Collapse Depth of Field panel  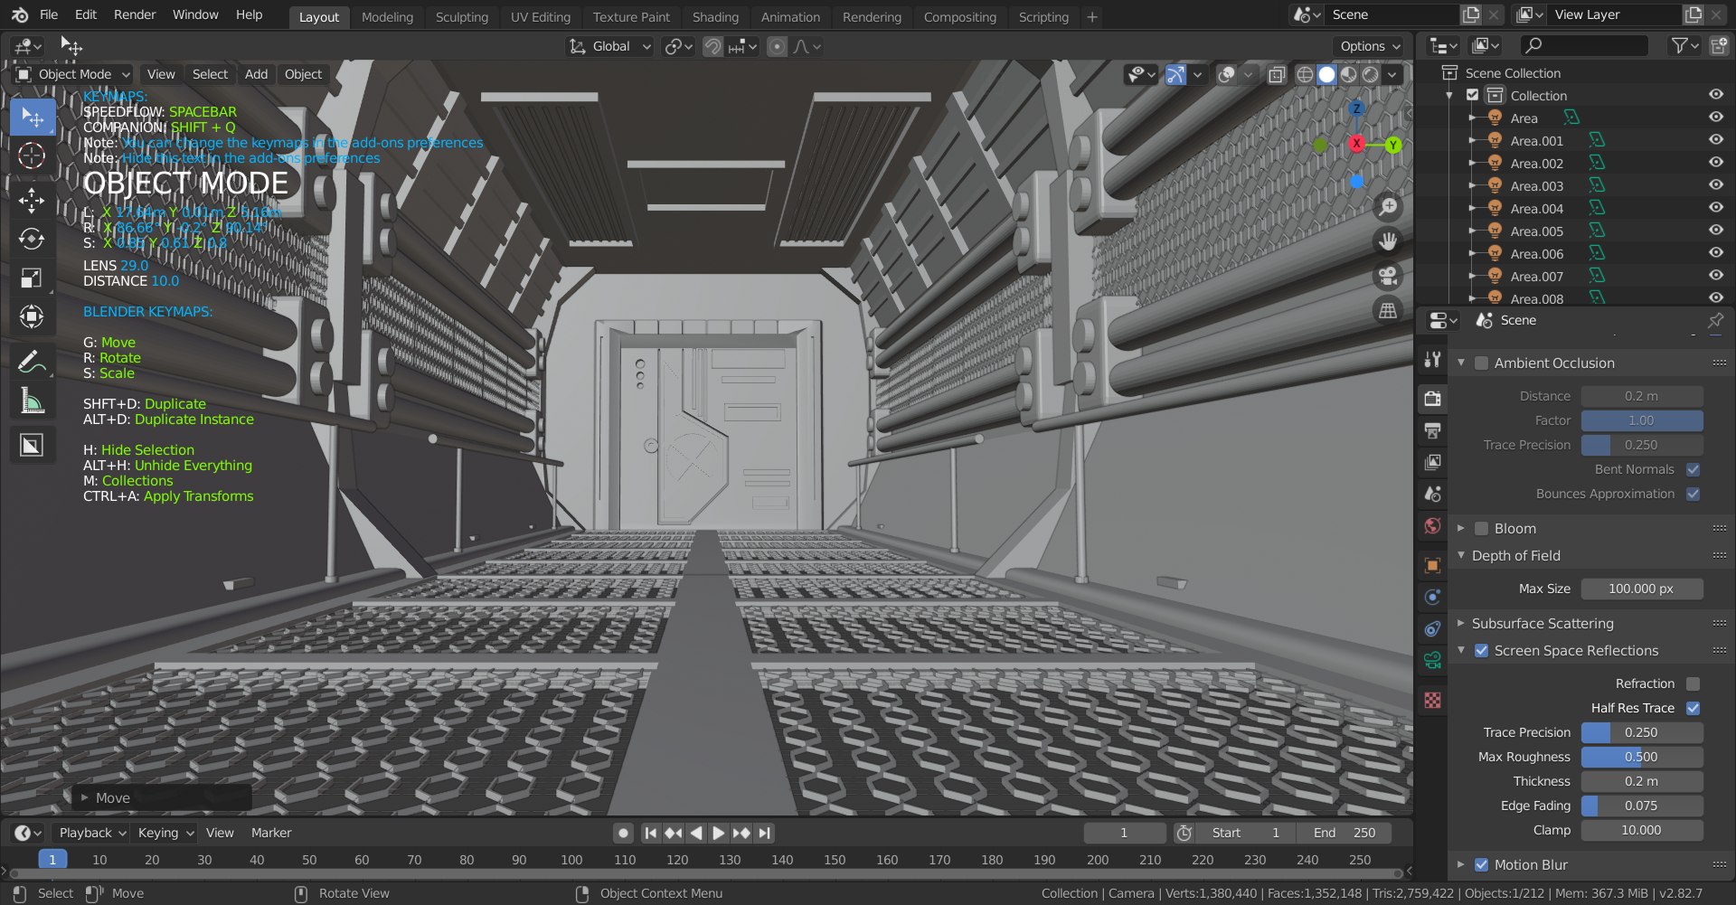click(1461, 555)
